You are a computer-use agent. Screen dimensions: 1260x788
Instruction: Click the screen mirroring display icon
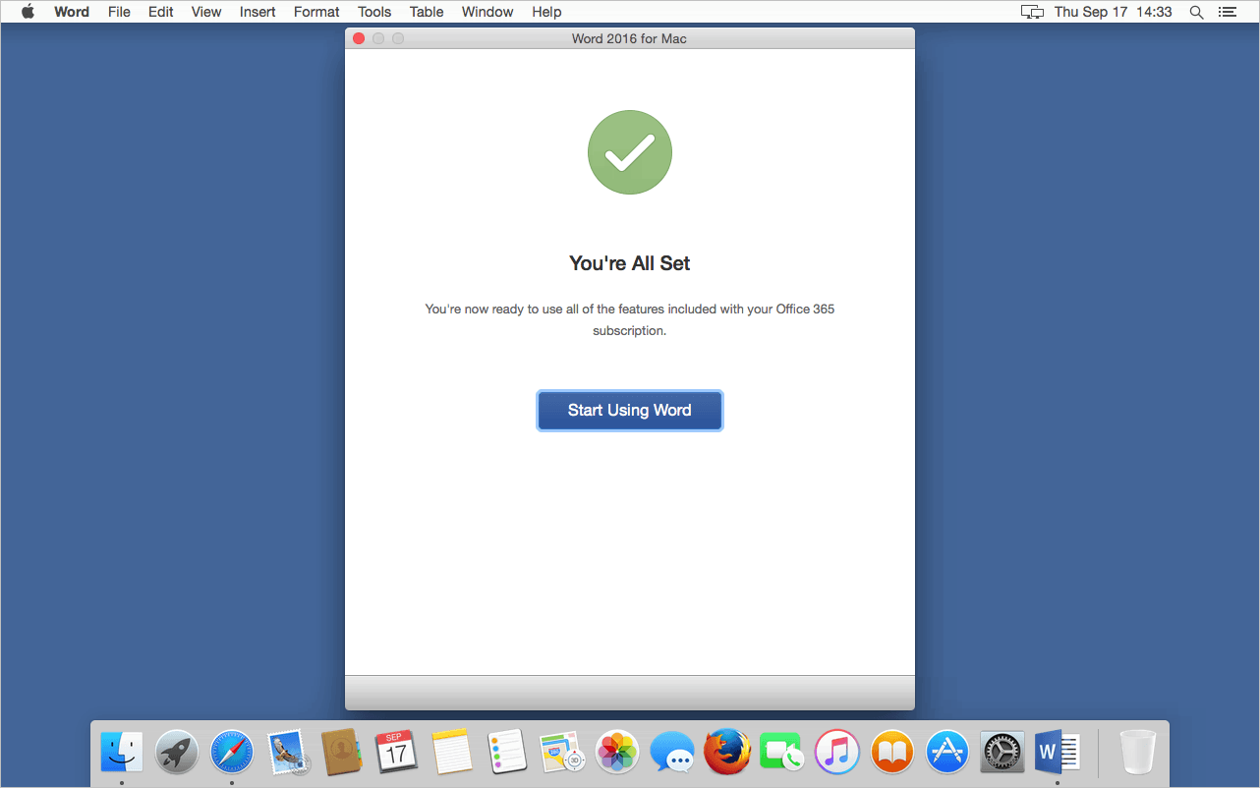(1032, 12)
